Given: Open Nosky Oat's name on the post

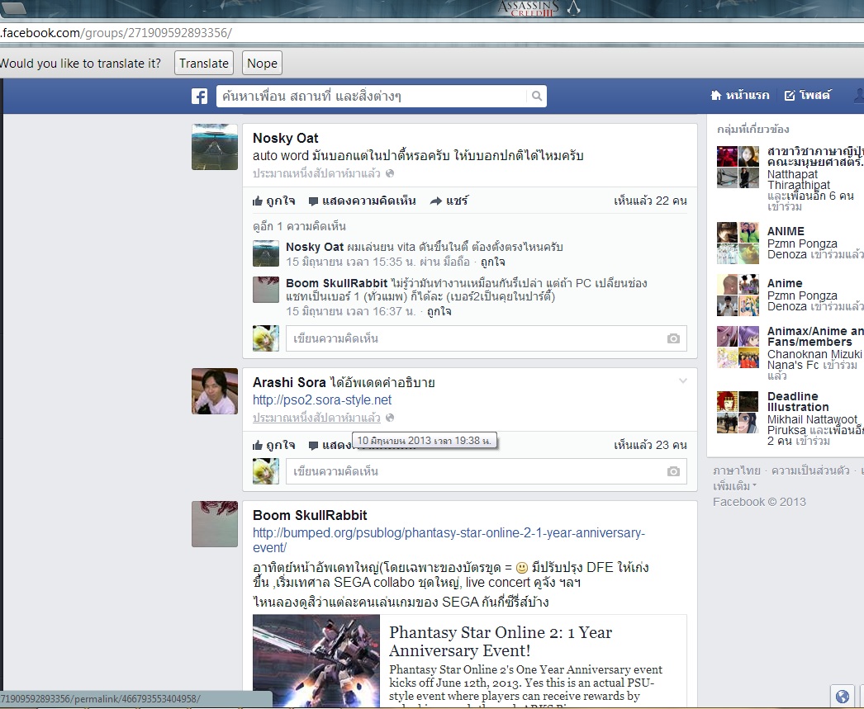Looking at the screenshot, I should click(286, 138).
